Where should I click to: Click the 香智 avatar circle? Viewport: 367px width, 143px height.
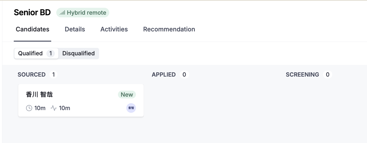pos(131,108)
